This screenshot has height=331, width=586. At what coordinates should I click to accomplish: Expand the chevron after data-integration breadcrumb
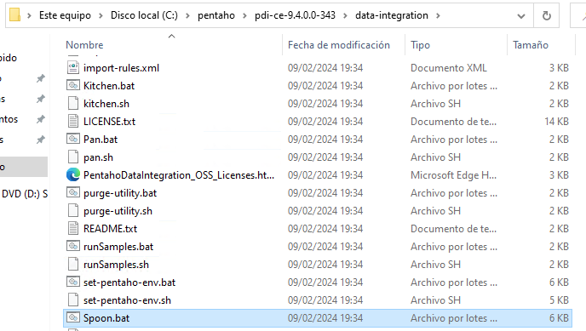(438, 15)
